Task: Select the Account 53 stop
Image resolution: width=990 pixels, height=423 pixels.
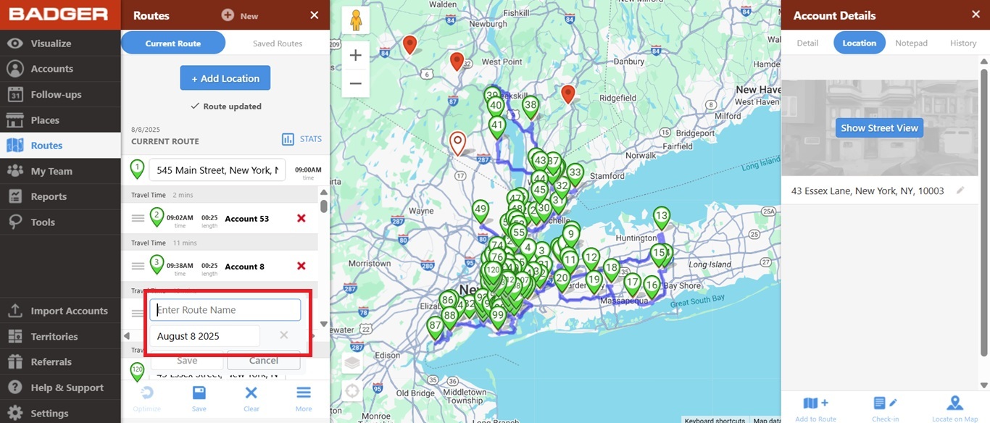Action: 246,219
